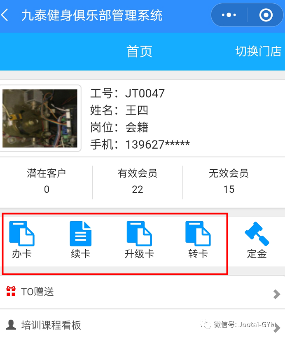The height and width of the screenshot is (337, 285).
Task: Click the red gift icon beside TO赠送
Action: [11, 291]
